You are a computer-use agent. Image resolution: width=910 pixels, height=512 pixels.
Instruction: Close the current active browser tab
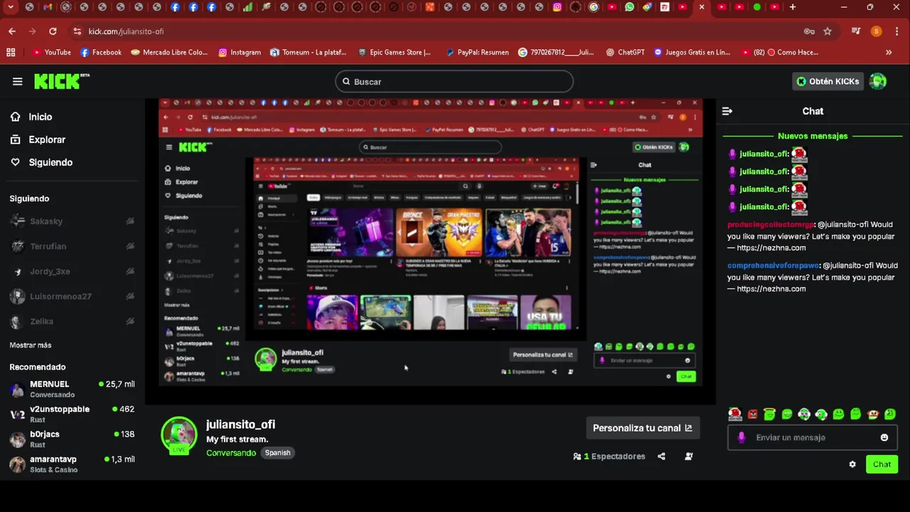[701, 7]
